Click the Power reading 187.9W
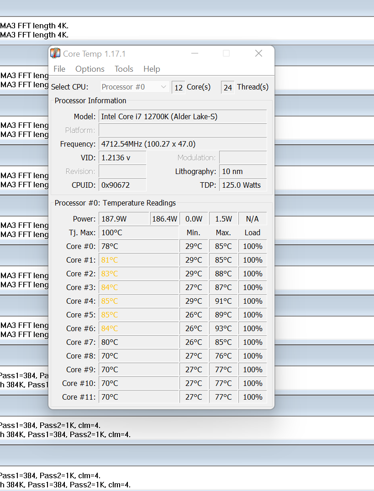374x491 pixels. click(x=124, y=219)
